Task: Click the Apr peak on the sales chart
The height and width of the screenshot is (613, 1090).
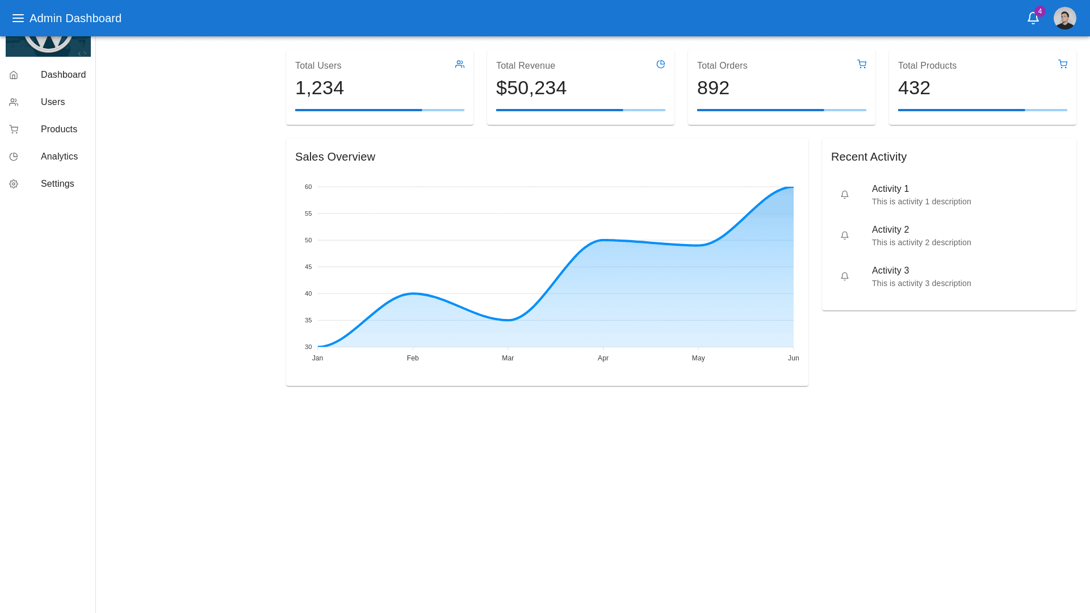Action: [x=603, y=240]
